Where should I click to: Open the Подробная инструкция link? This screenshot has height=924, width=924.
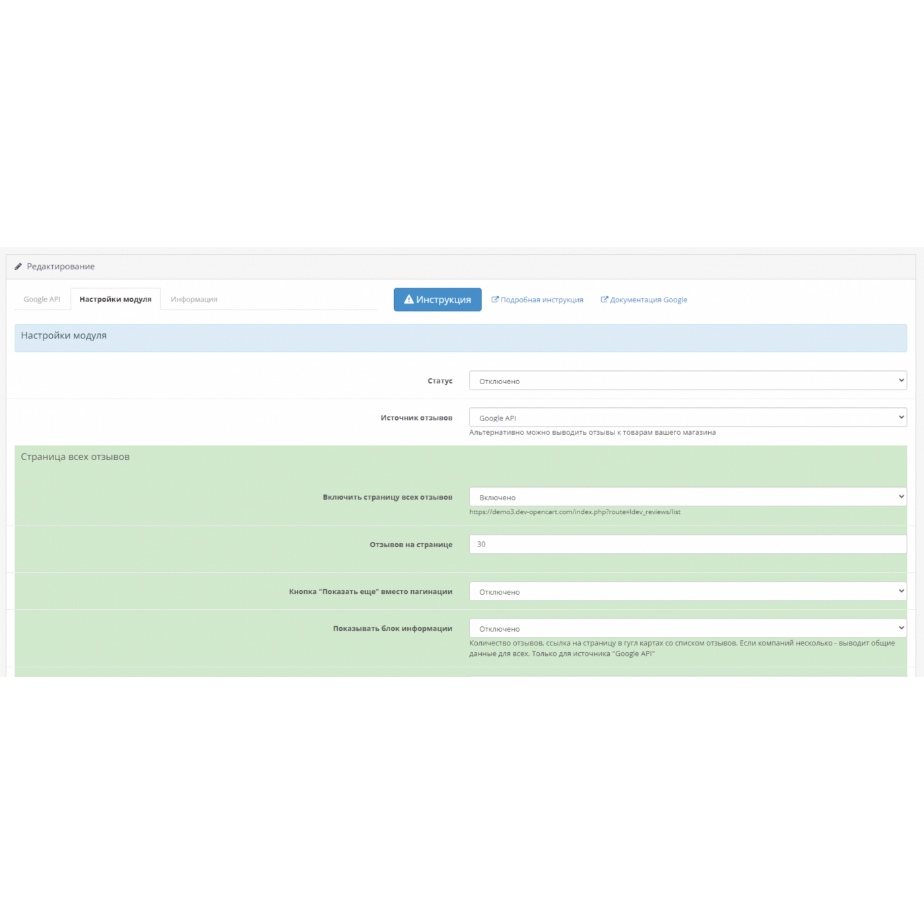click(x=542, y=300)
